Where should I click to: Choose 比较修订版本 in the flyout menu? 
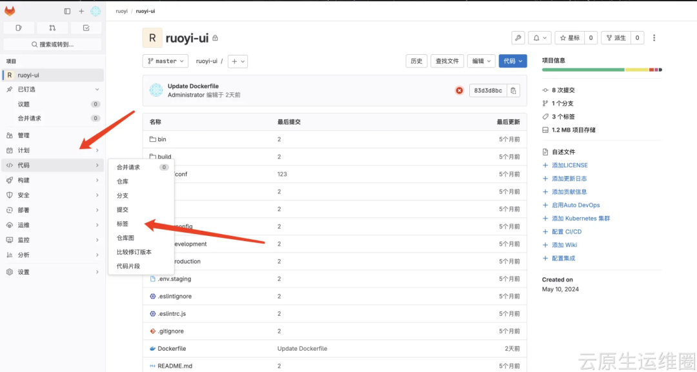point(142,252)
